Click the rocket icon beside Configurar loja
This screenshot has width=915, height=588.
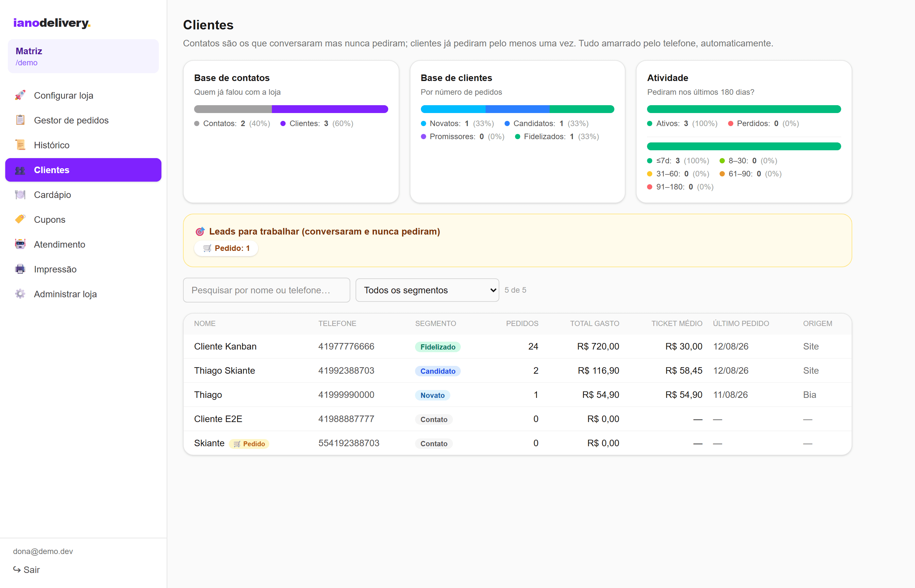(x=20, y=95)
